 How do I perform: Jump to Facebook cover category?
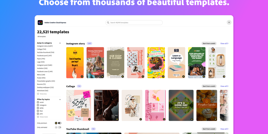45,71
